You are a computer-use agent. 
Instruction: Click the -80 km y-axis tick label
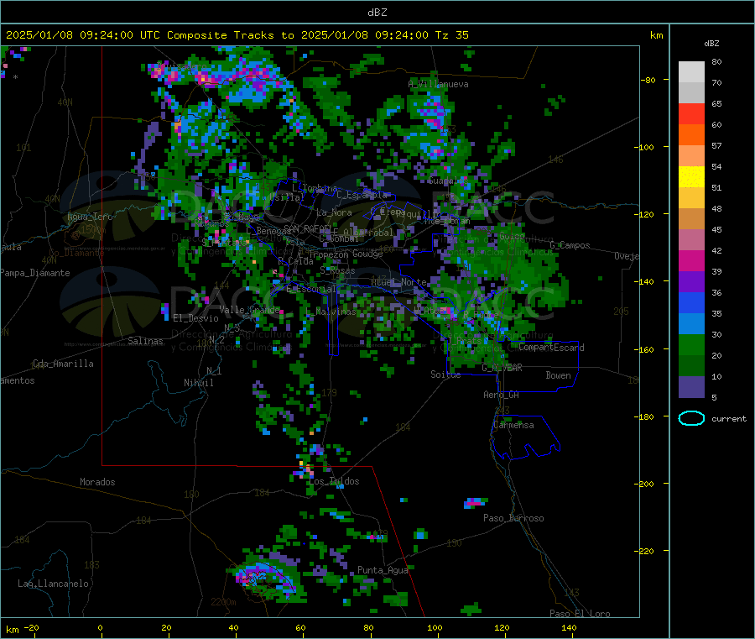tap(648, 80)
